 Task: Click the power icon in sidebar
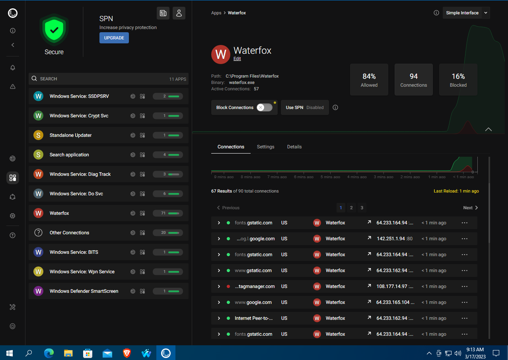click(x=12, y=326)
